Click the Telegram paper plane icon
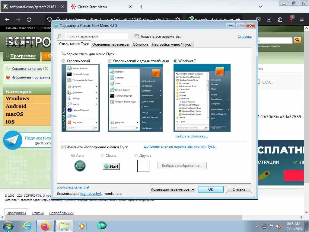309x232 pixels. [x=13, y=140]
